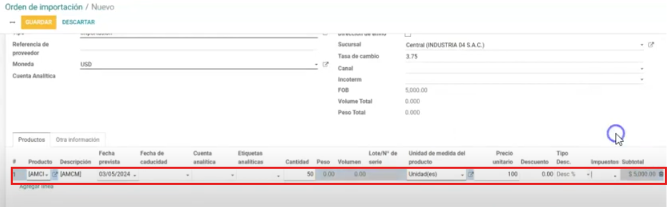Open external link beside product AMCM
667x207 pixels.
tap(55, 174)
